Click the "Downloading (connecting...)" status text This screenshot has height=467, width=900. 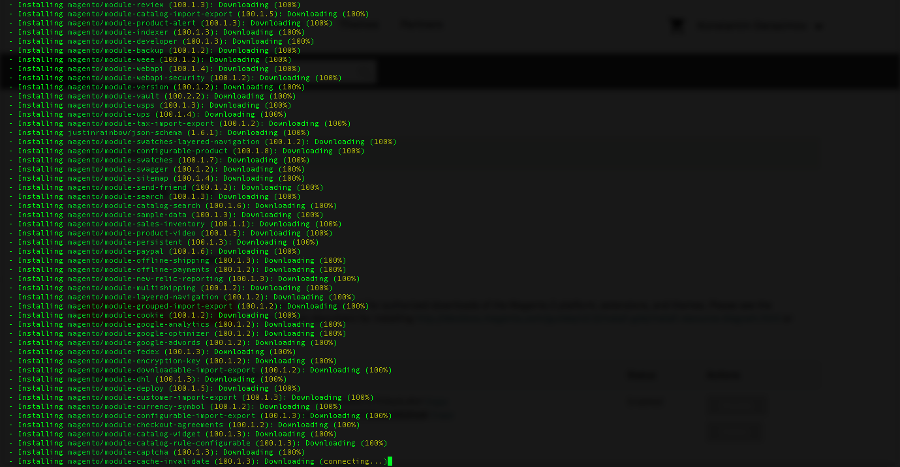[x=326, y=461]
